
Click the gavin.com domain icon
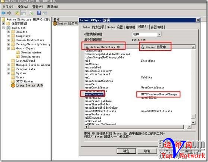[8, 28]
